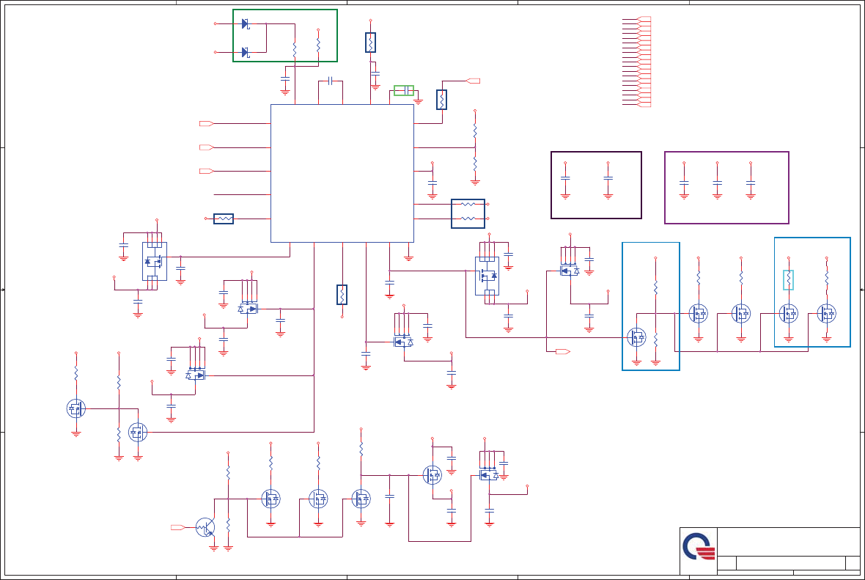Click the middle capacitor in the three-capacitor purple box

[717, 183]
